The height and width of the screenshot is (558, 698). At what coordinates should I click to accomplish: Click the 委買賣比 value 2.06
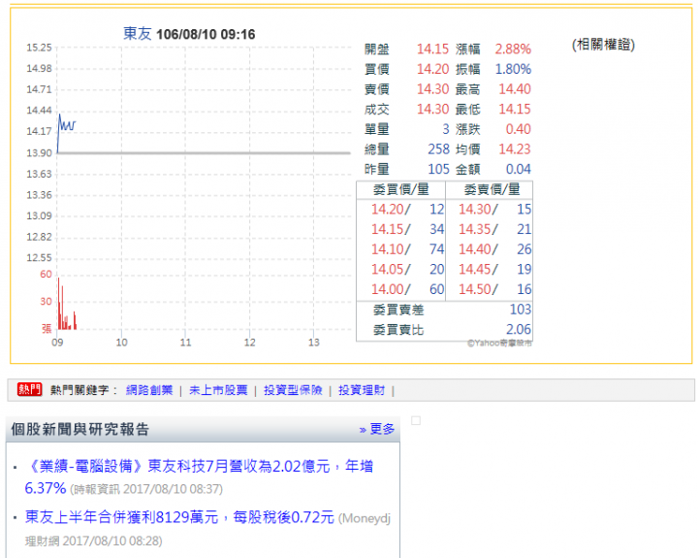coord(519,329)
